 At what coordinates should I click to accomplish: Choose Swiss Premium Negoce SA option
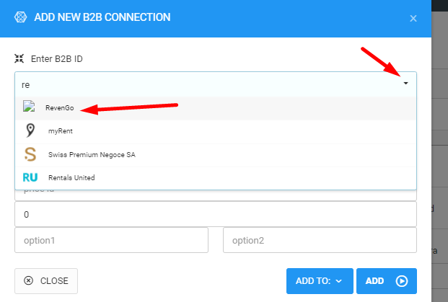(x=216, y=155)
